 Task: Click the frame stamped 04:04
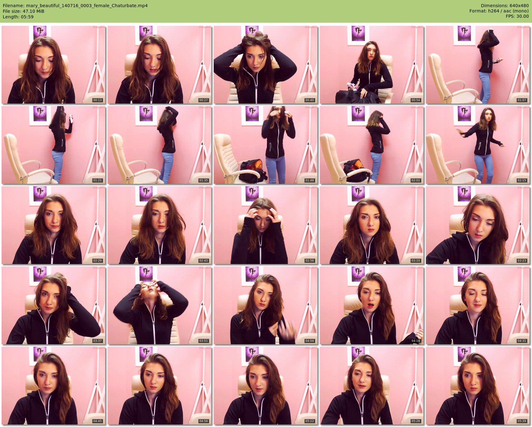click(266, 305)
